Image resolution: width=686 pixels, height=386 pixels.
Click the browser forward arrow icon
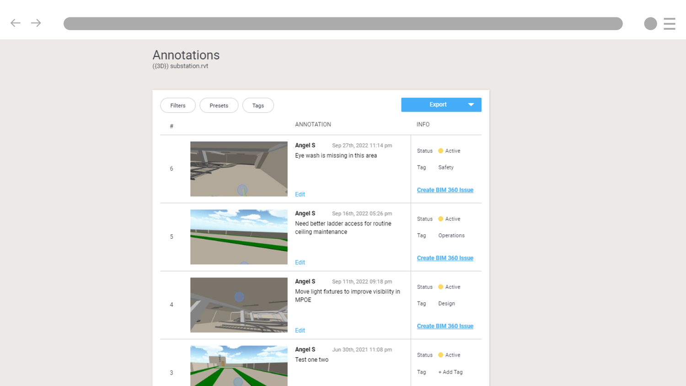coord(36,23)
